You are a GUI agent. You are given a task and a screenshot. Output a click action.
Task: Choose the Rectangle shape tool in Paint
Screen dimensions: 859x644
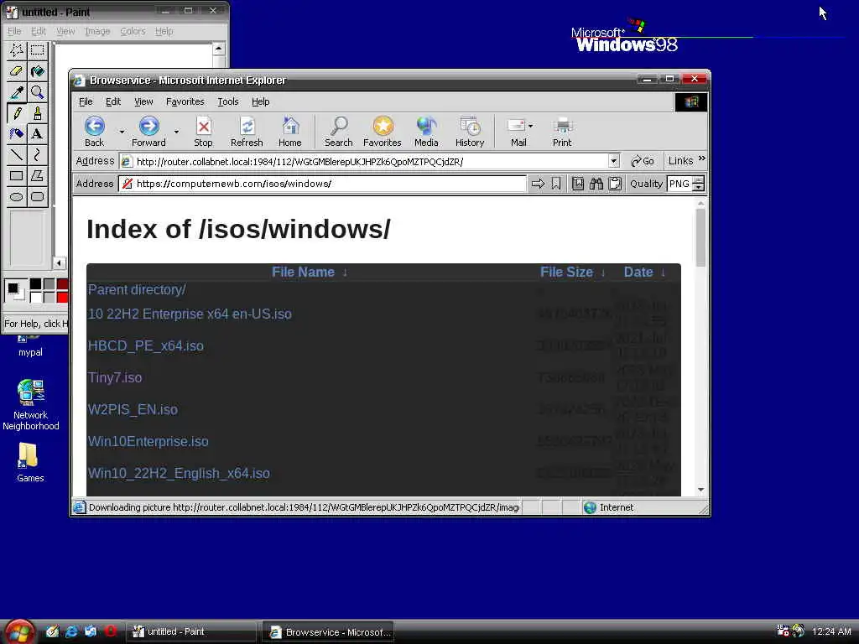click(17, 175)
